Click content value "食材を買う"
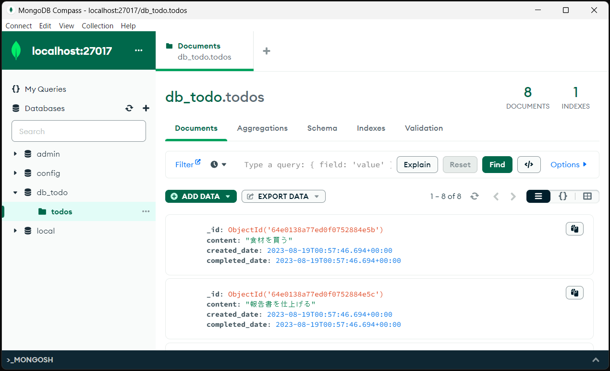Image resolution: width=610 pixels, height=371 pixels. pyautogui.click(x=268, y=240)
